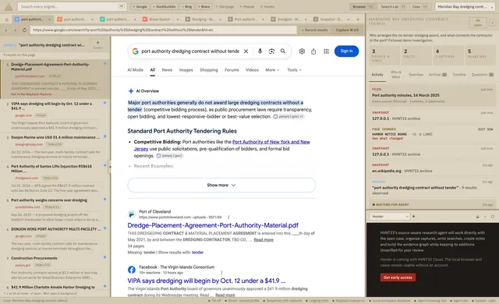Clear the Google search query with X

click(x=246, y=51)
